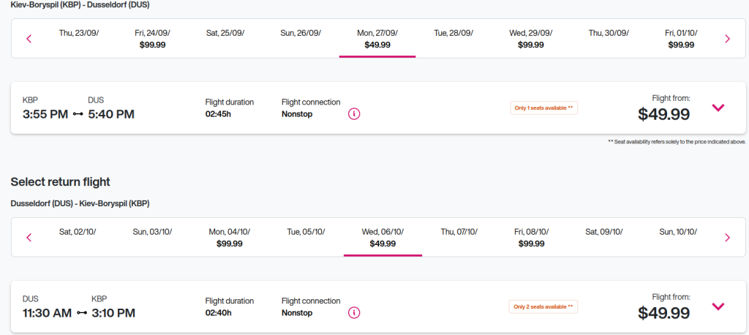This screenshot has height=335, width=749.
Task: Click the 'Only 1 seats available' badge
Action: [543, 108]
